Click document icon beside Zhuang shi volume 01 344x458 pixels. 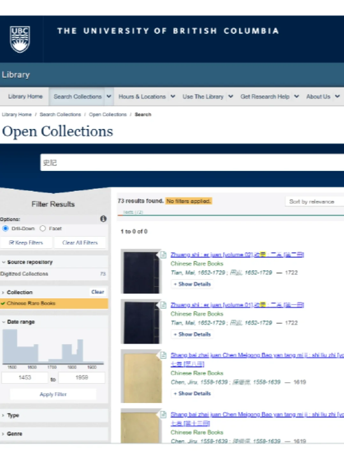click(163, 305)
